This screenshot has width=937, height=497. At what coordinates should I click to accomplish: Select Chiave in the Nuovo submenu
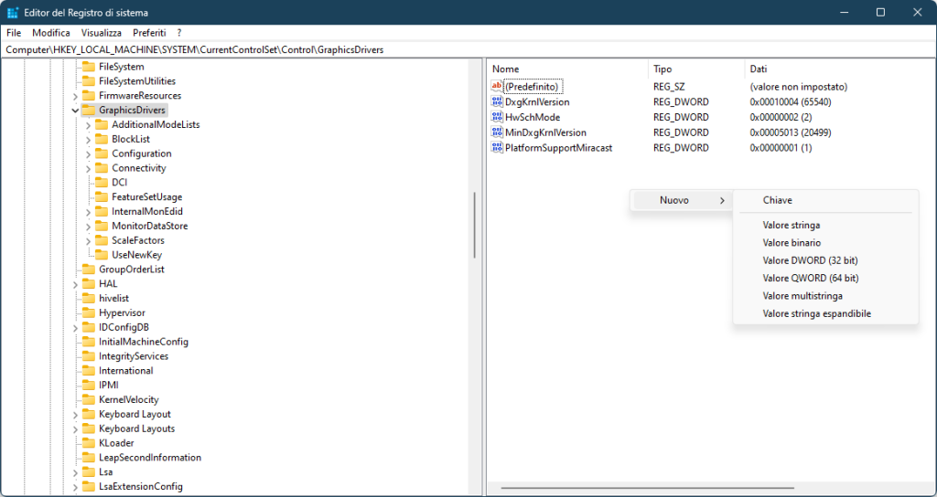778,200
